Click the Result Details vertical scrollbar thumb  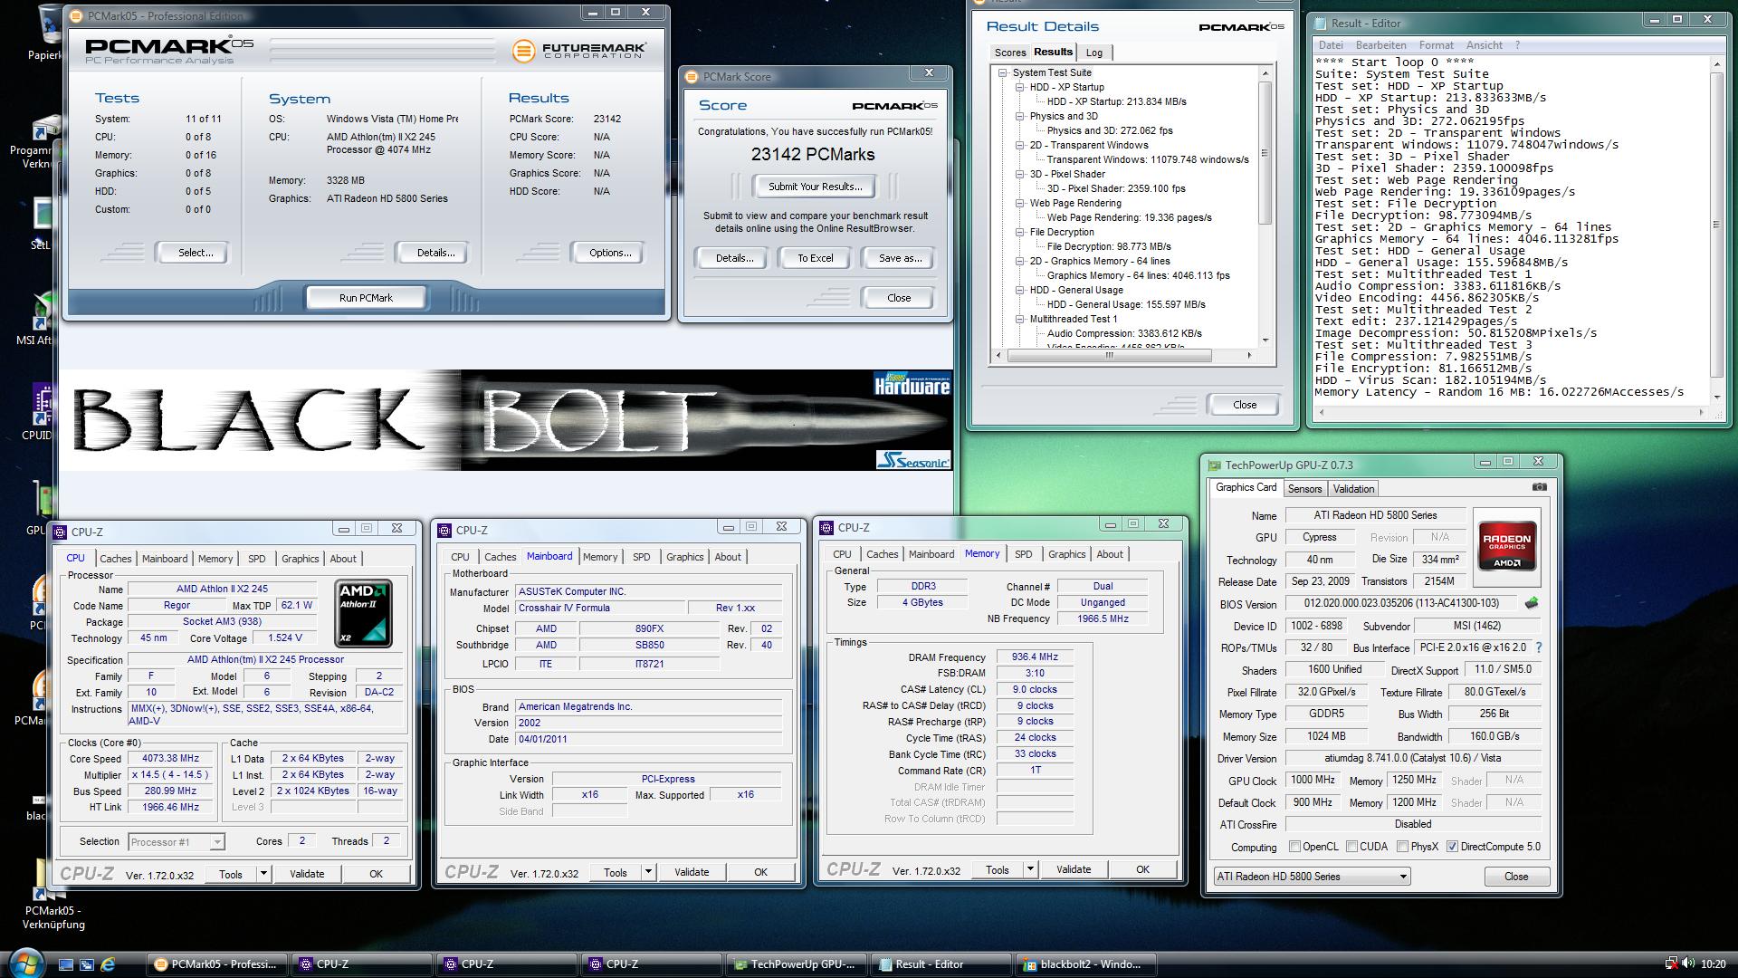click(x=1265, y=154)
